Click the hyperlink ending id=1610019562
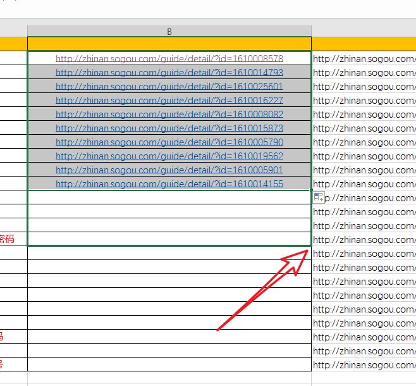This screenshot has width=416, height=386. [169, 156]
